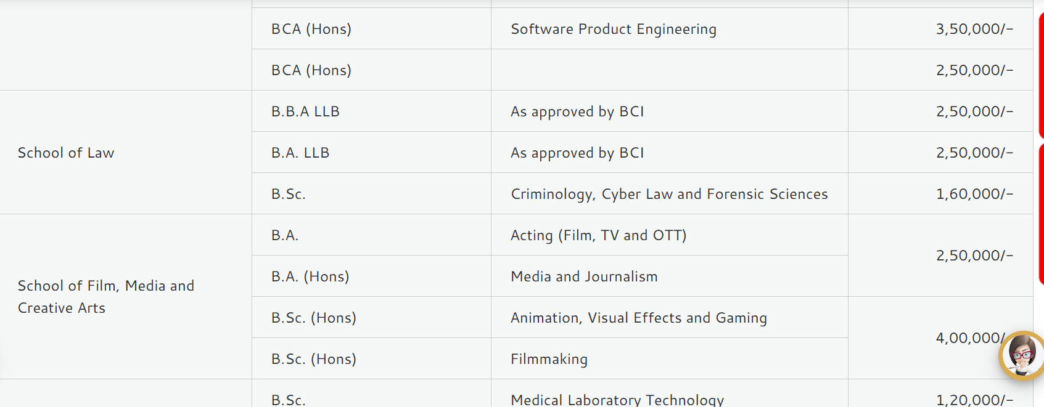This screenshot has width=1044, height=407.
Task: Click the empty specialization cell beside BCA (Hons)
Action: [669, 70]
